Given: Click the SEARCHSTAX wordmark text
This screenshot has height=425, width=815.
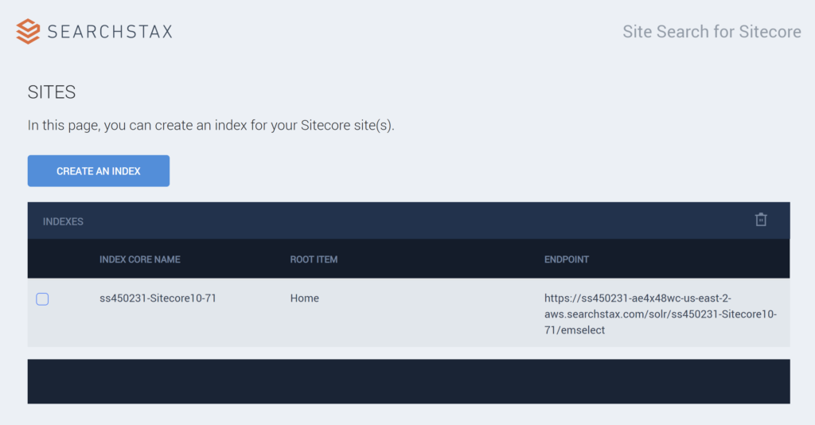Looking at the screenshot, I should pyautogui.click(x=110, y=32).
